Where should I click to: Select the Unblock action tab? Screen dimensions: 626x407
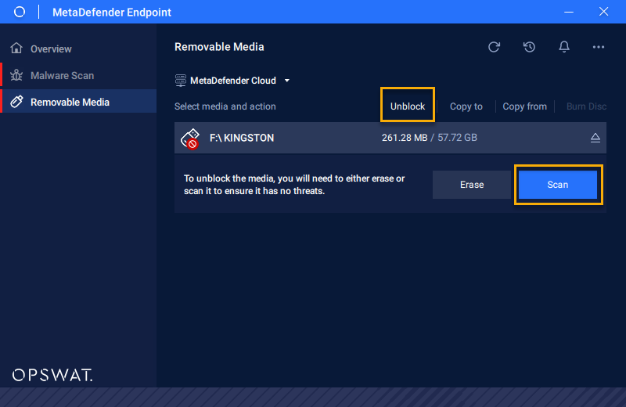tap(407, 106)
